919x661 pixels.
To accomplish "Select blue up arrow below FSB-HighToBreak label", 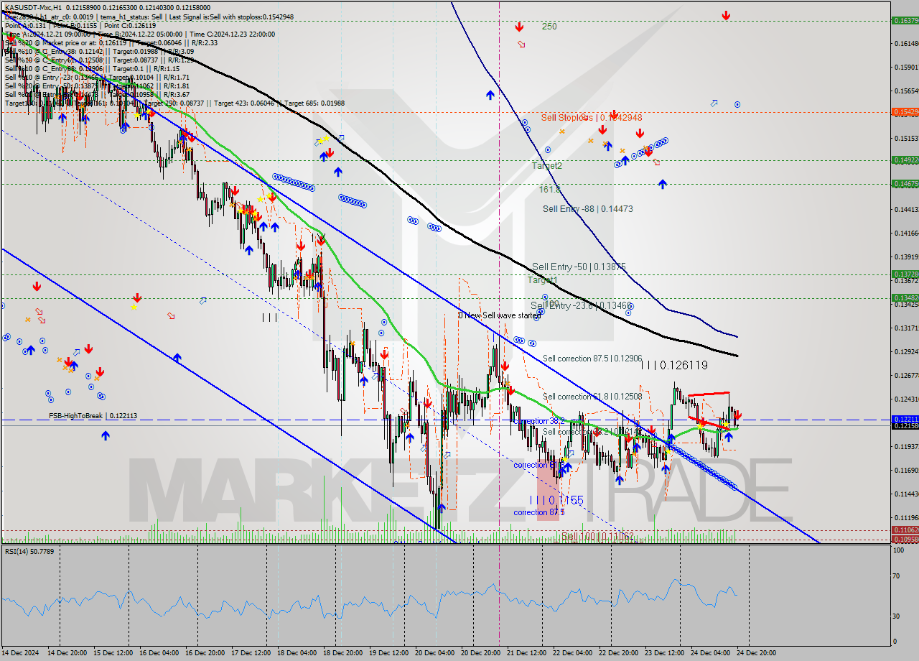I will point(106,435).
